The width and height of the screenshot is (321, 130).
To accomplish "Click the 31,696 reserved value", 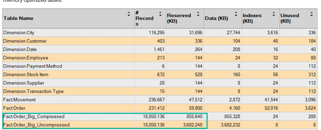I will [195, 33].
